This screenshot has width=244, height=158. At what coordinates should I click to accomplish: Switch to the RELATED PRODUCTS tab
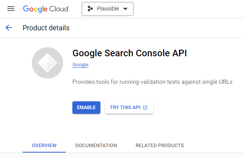coord(160,146)
